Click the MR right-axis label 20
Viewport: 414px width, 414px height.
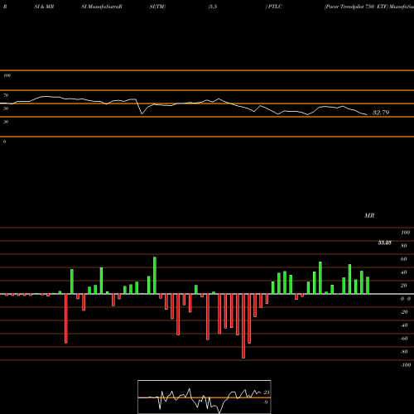point(404,286)
